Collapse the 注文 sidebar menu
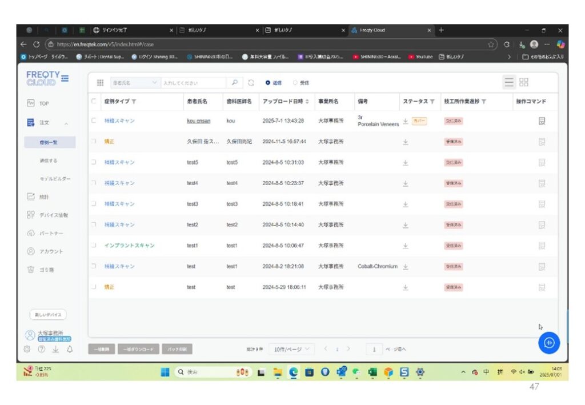 coord(66,123)
